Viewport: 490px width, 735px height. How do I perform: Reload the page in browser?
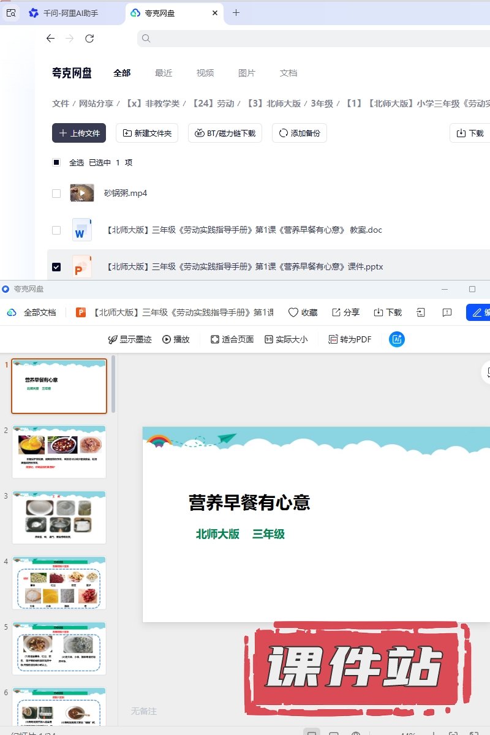(89, 39)
